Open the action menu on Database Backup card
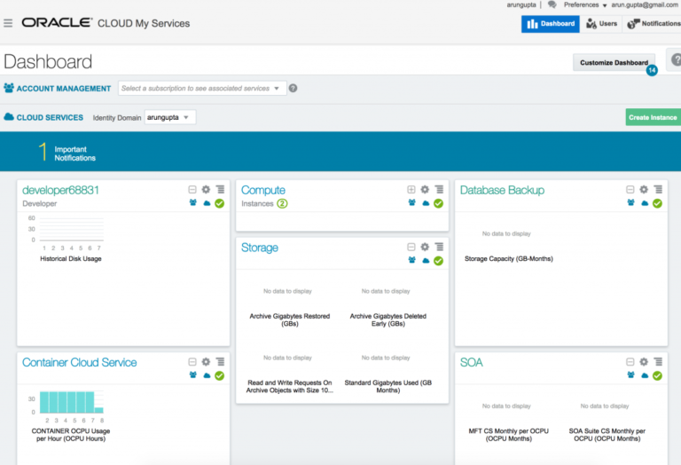 [658, 190]
